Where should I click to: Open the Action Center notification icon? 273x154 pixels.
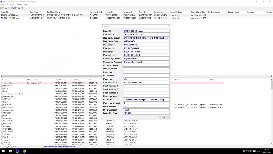254,151
